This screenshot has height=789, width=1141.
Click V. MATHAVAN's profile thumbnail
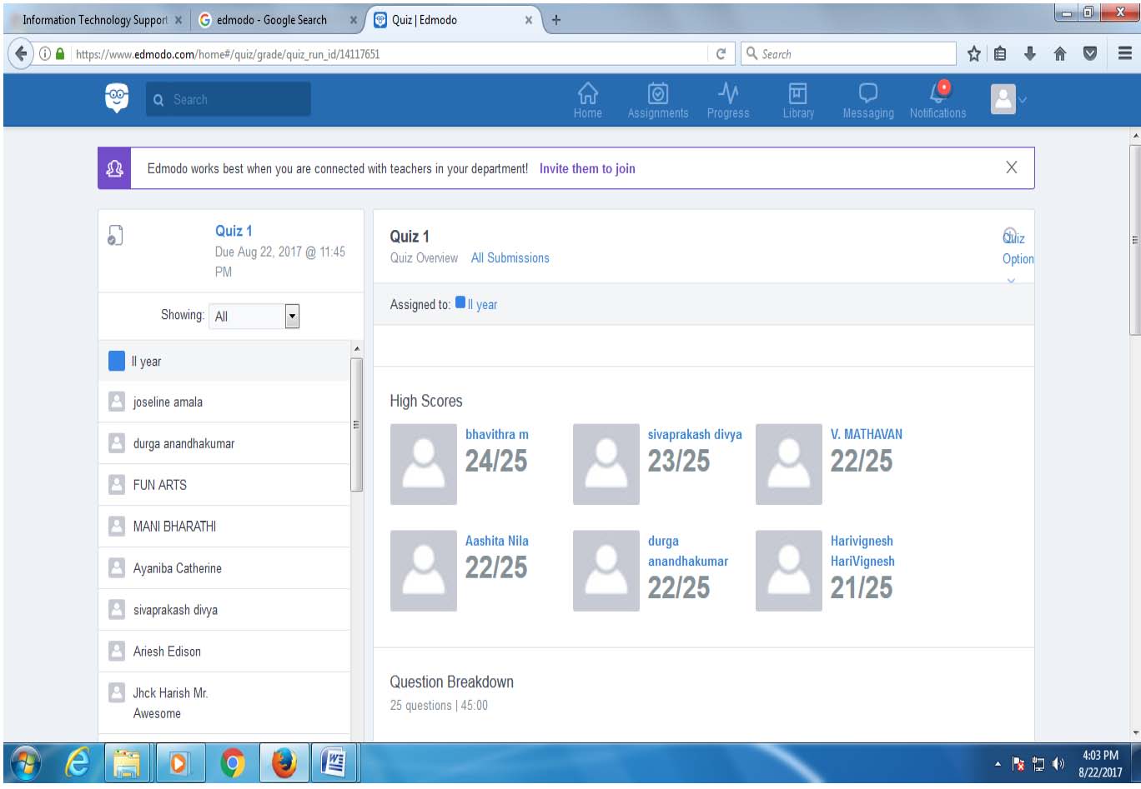click(789, 464)
